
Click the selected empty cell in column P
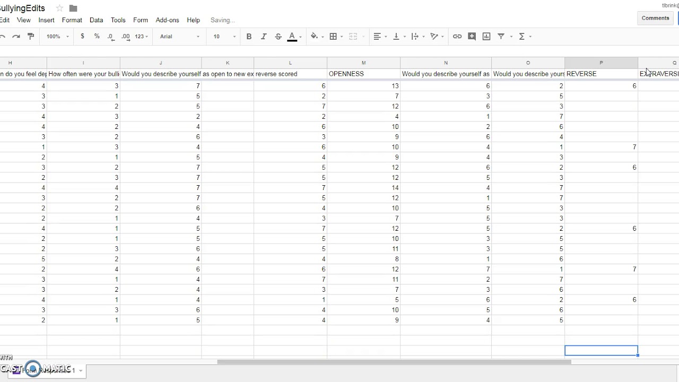click(601, 351)
